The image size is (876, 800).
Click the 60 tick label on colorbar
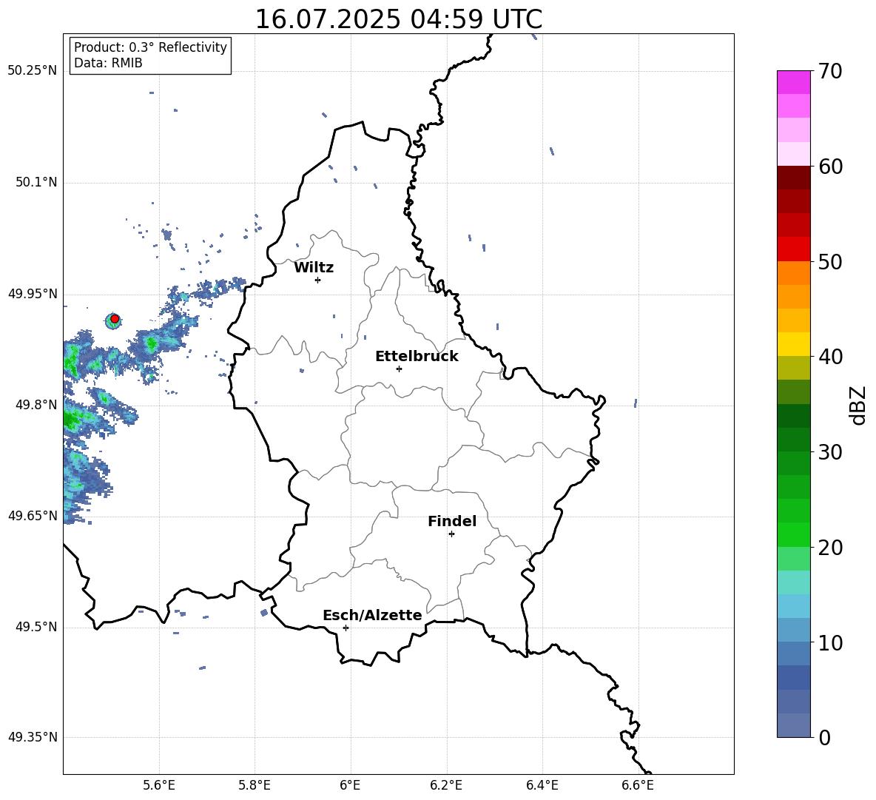pos(830,167)
